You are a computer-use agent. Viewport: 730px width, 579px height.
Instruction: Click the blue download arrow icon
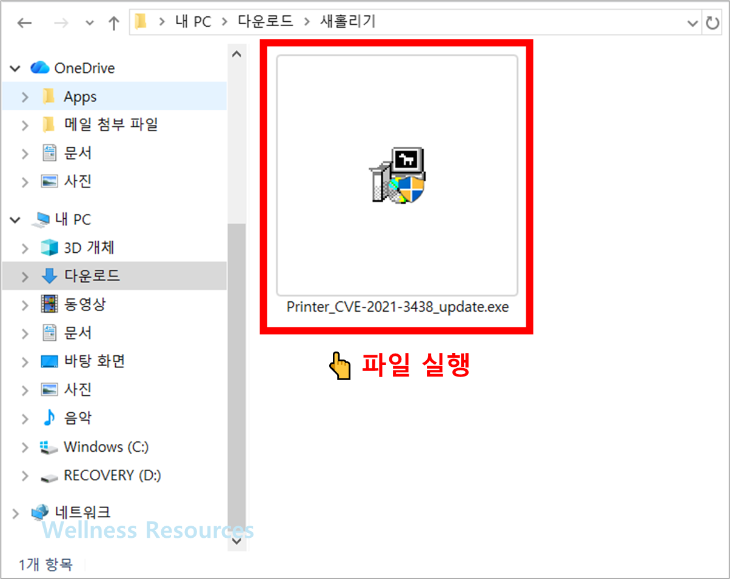[x=49, y=276]
